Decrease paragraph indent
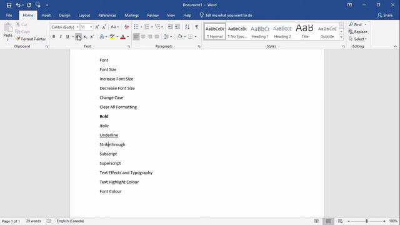This screenshot has height=225, width=400. tap(170, 27)
